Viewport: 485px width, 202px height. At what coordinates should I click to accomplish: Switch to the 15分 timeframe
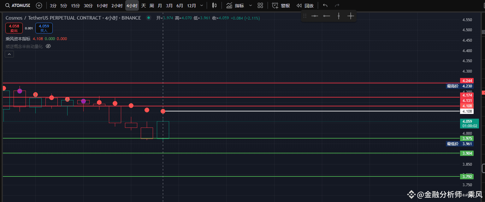[x=75, y=6]
